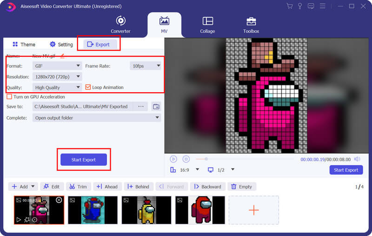Image resolution: width=372 pixels, height=236 pixels.
Task: Select the blue crewmate clip thumbnail
Action: (93, 210)
